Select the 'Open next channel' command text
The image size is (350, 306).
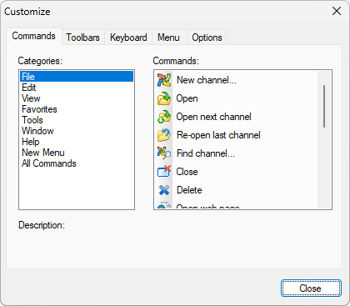tap(214, 117)
